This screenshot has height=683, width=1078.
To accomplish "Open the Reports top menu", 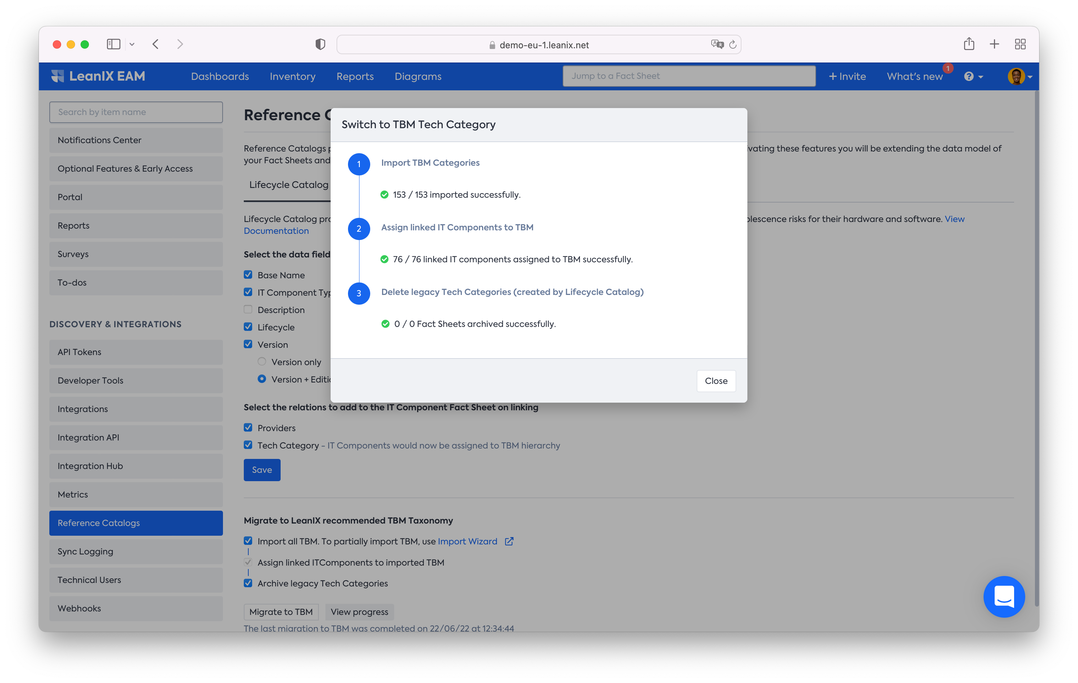I will tap(355, 76).
